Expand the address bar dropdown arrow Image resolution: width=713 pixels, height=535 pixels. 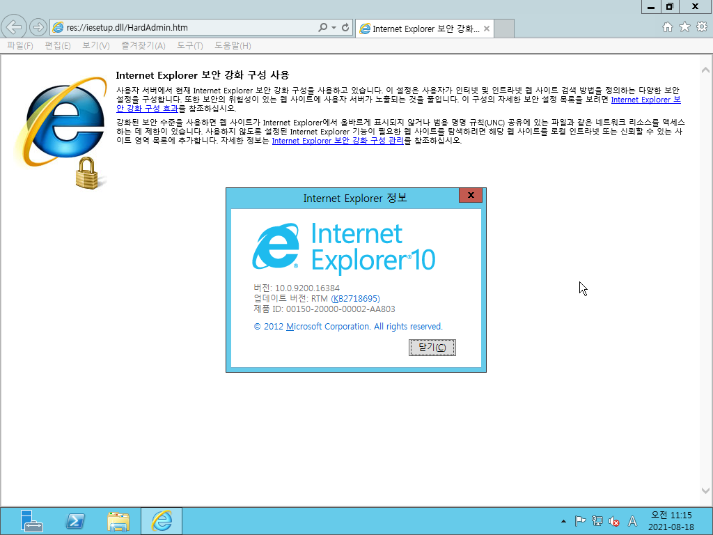click(334, 27)
